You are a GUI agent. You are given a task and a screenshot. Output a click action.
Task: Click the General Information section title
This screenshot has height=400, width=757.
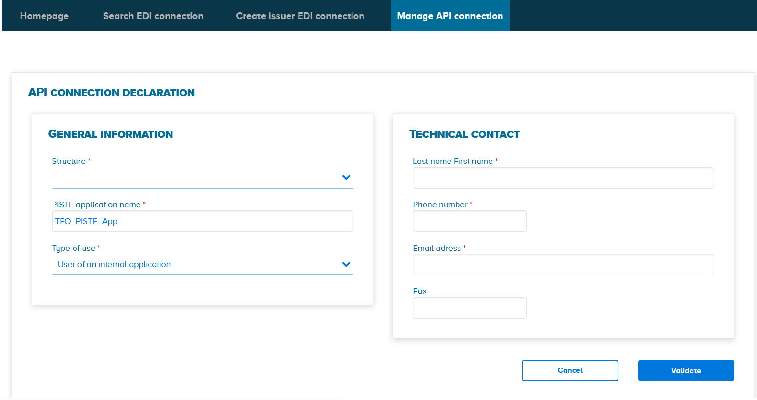[x=110, y=134]
